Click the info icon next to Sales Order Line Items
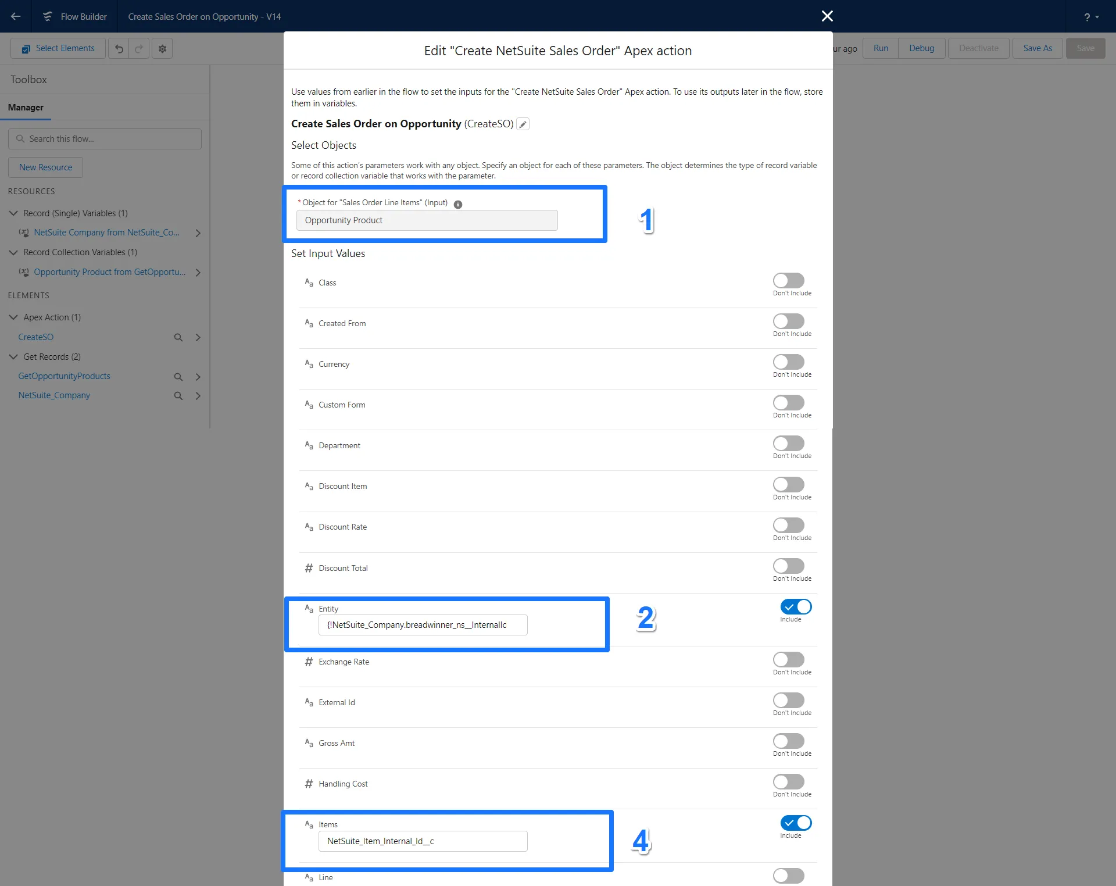 [458, 204]
